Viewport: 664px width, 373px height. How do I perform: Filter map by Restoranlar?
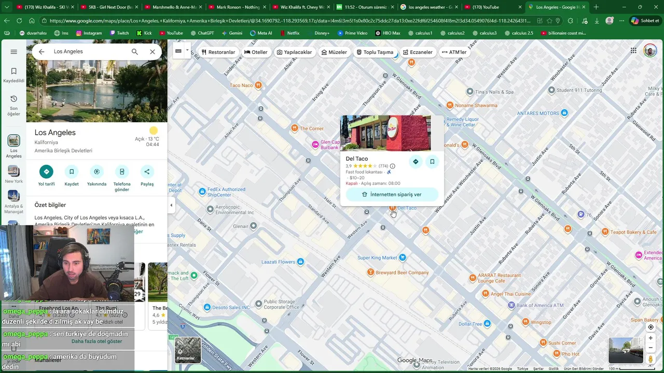pos(218,52)
